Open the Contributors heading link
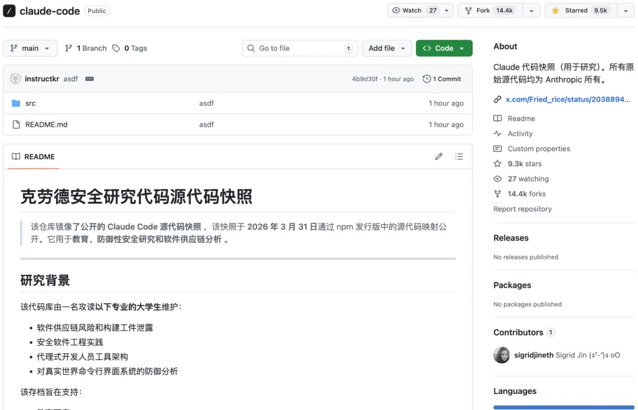 519,332
